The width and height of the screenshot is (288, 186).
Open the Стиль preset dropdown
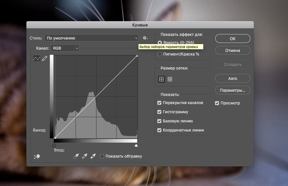92,38
